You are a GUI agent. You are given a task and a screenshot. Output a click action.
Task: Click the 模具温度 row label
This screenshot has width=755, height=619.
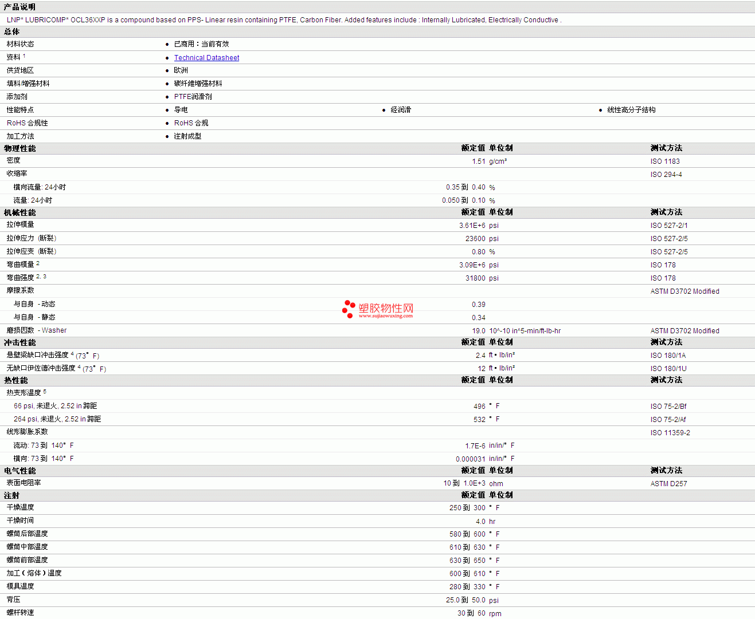20,586
